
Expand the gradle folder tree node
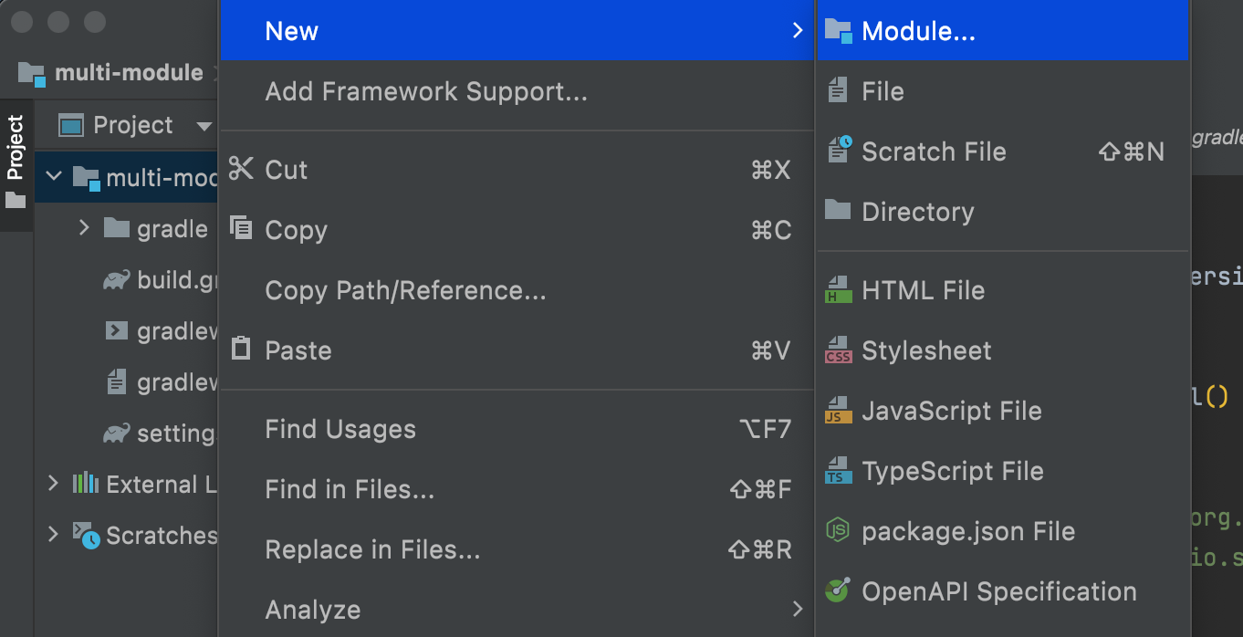(x=85, y=228)
